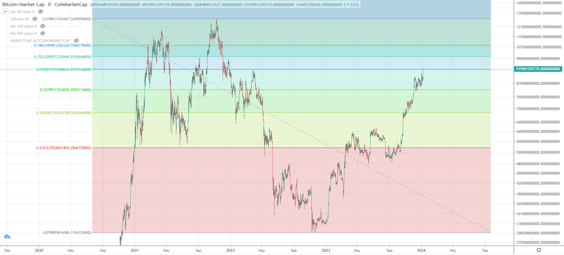Click the high value H919901295739
Image resolution: width=564 pixels, height=255 pixels.
pyautogui.click(x=167, y=5)
